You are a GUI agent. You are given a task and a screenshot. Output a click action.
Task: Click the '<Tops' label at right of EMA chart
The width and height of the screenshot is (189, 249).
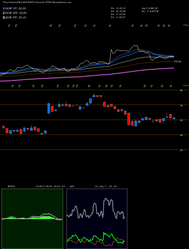pos(186,25)
